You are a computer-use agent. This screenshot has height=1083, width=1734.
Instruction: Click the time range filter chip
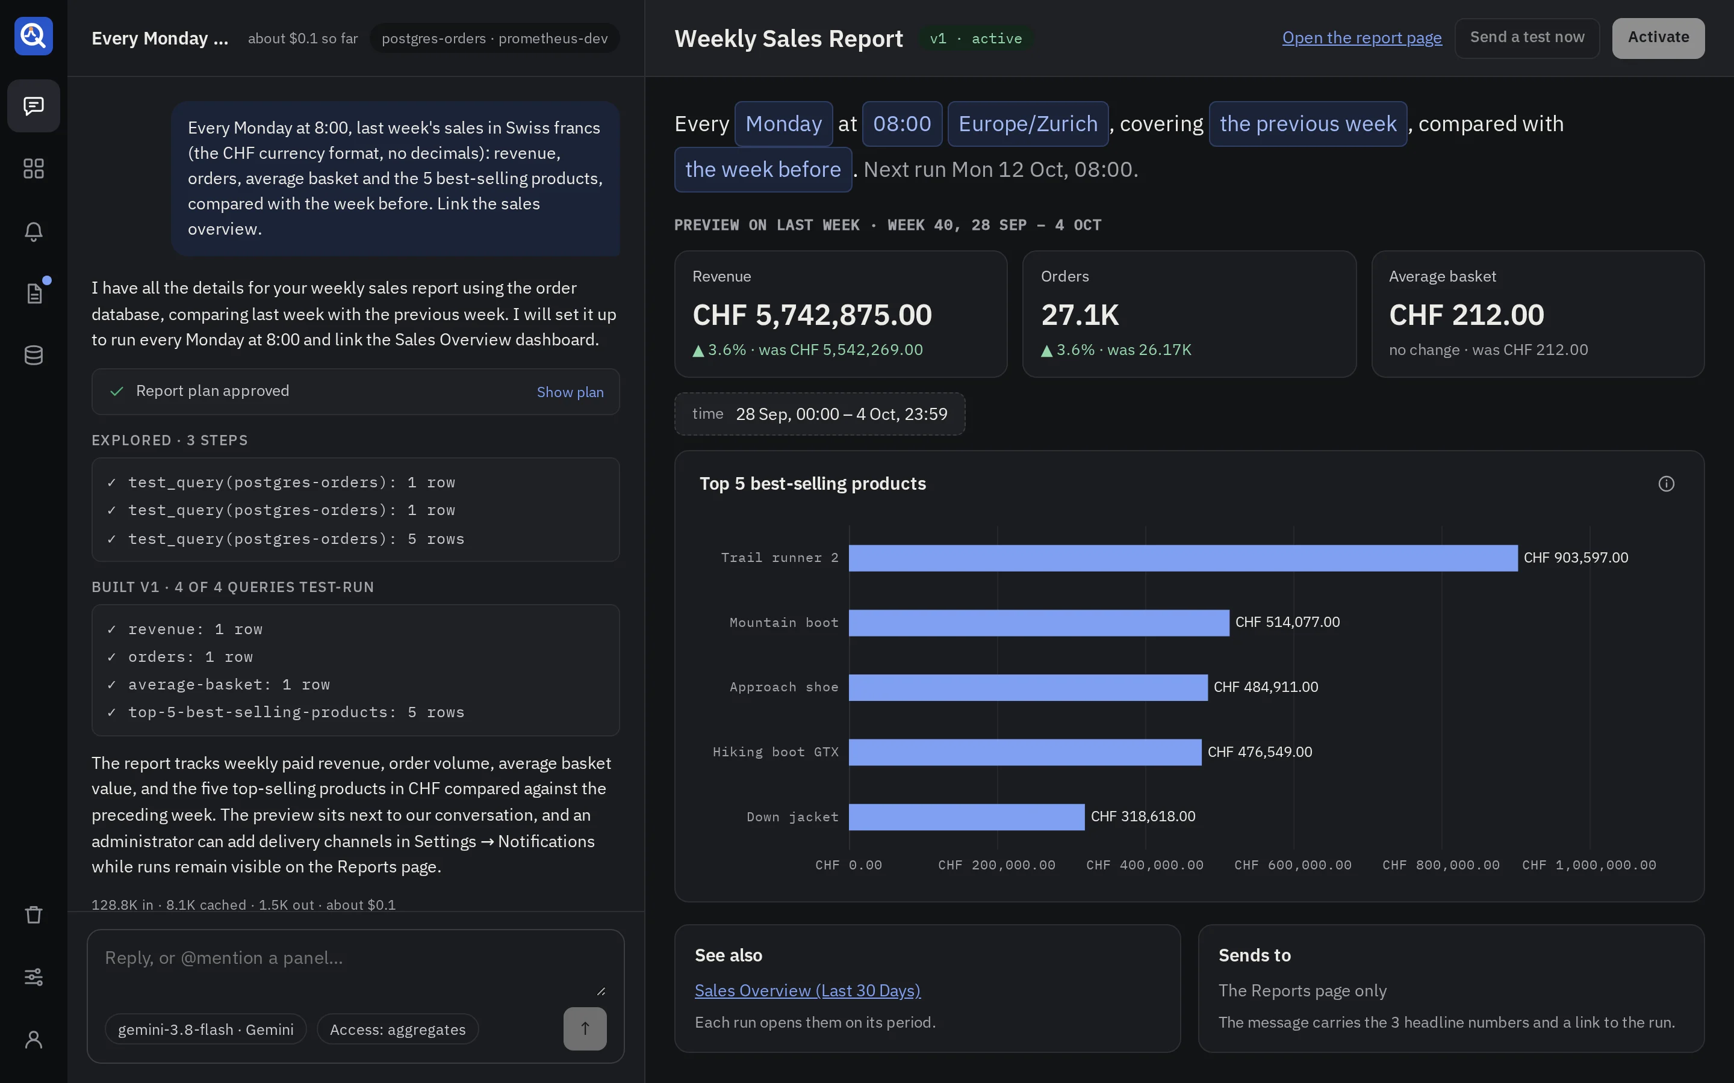pyautogui.click(x=819, y=414)
